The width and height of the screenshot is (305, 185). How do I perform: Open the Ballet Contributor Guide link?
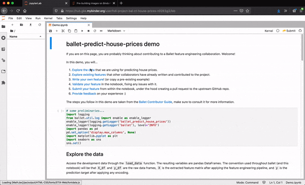click(156, 102)
